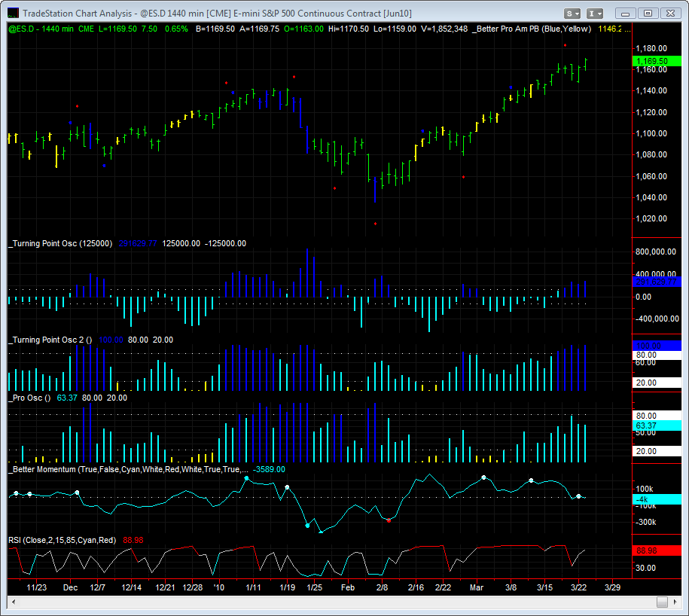Viewport: 689px width, 616px height.
Task: Click the -400,000.00 oscillator axis label
Action: (x=657, y=319)
